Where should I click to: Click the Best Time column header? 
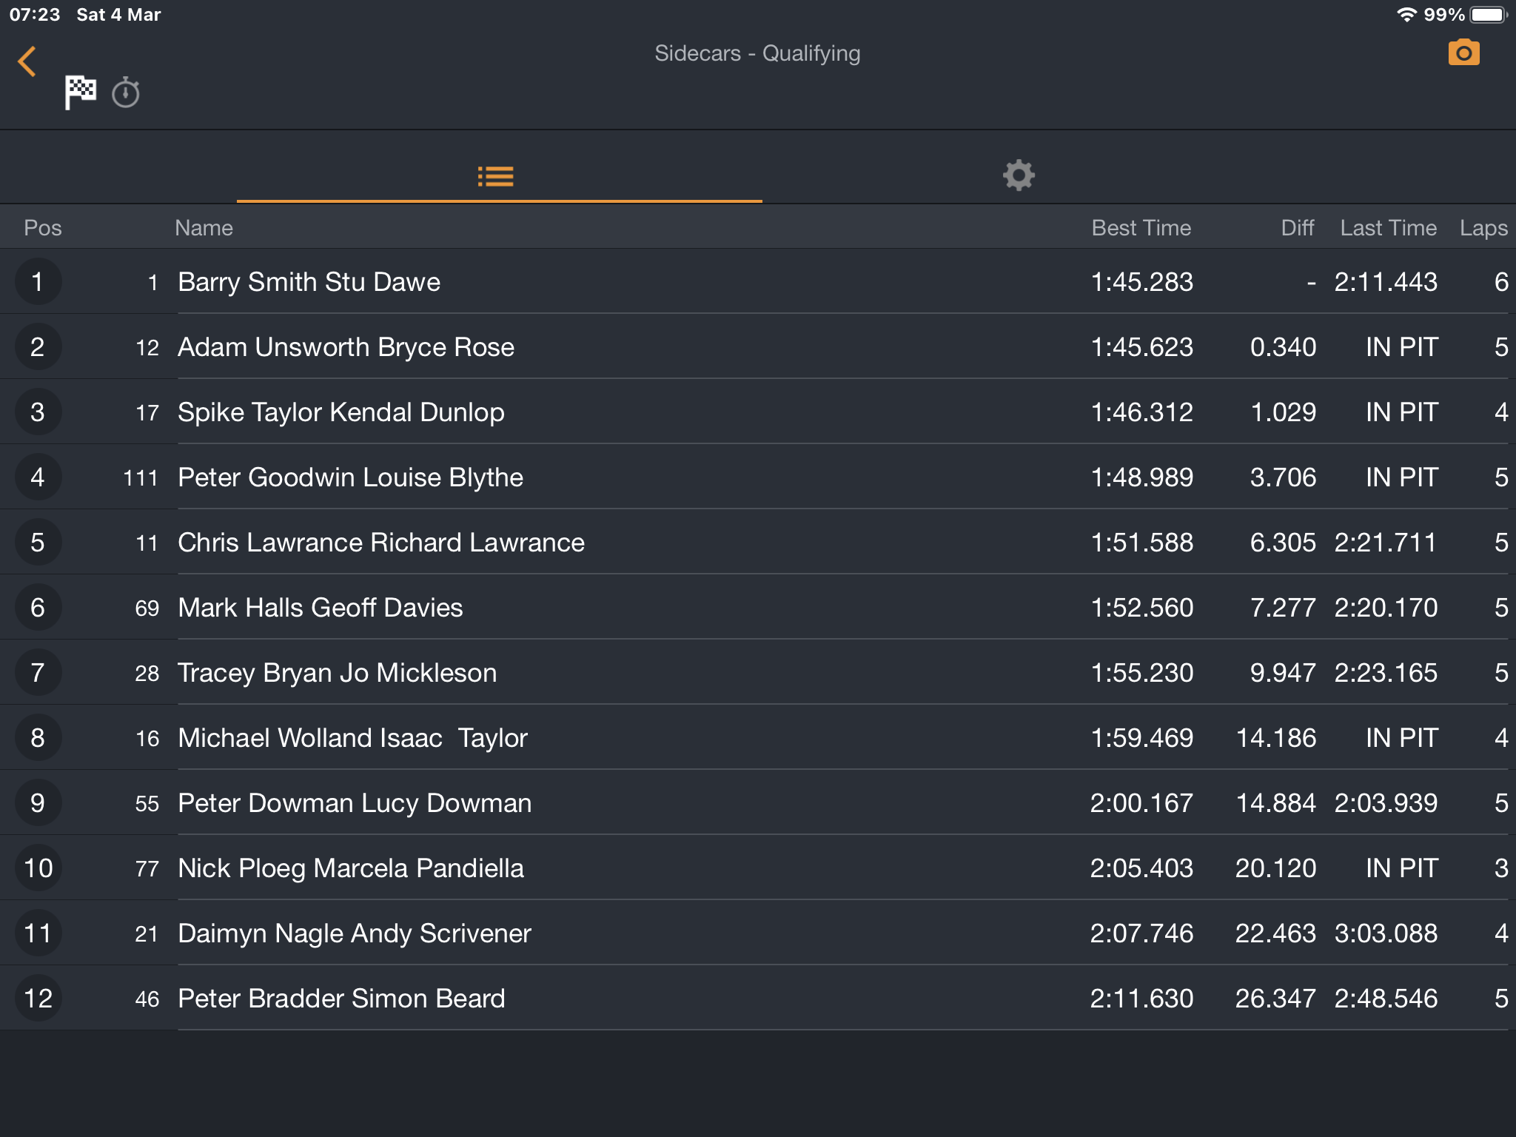coord(1141,228)
